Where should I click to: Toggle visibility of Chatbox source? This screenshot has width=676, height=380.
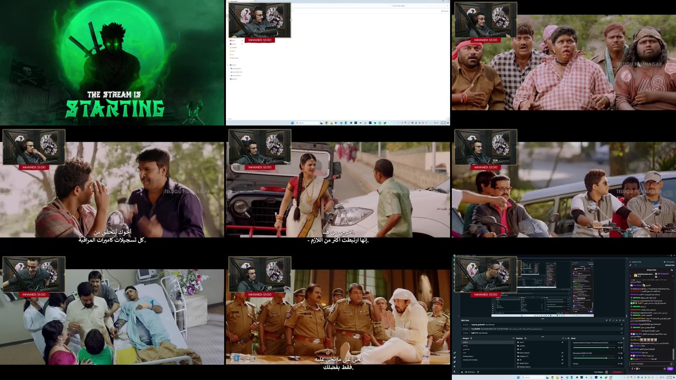[563, 356]
